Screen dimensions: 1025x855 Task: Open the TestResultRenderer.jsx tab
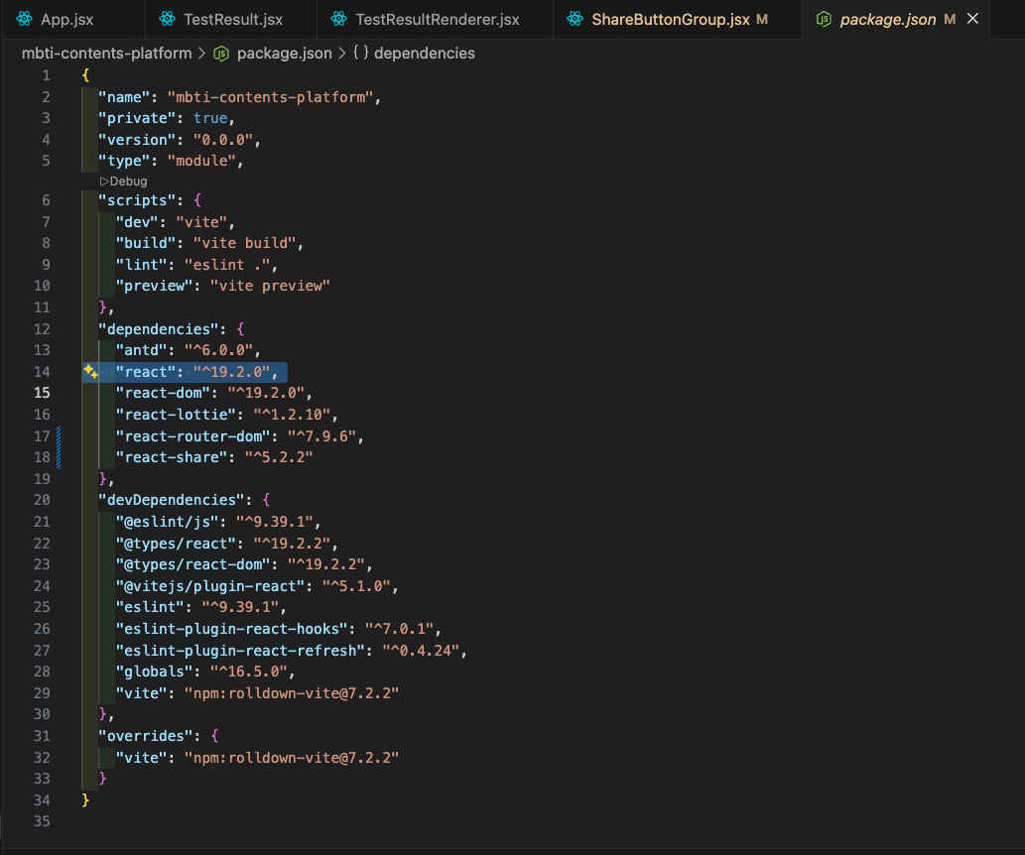(x=435, y=20)
